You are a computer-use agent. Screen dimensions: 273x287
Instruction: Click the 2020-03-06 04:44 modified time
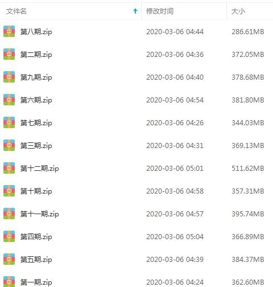(x=175, y=32)
